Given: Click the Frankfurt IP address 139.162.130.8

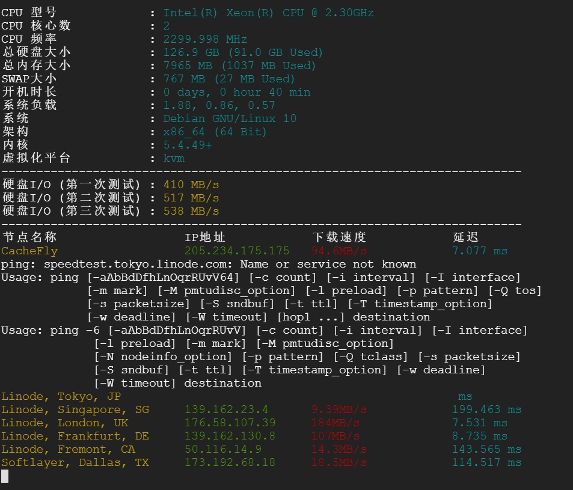Looking at the screenshot, I should (230, 436).
